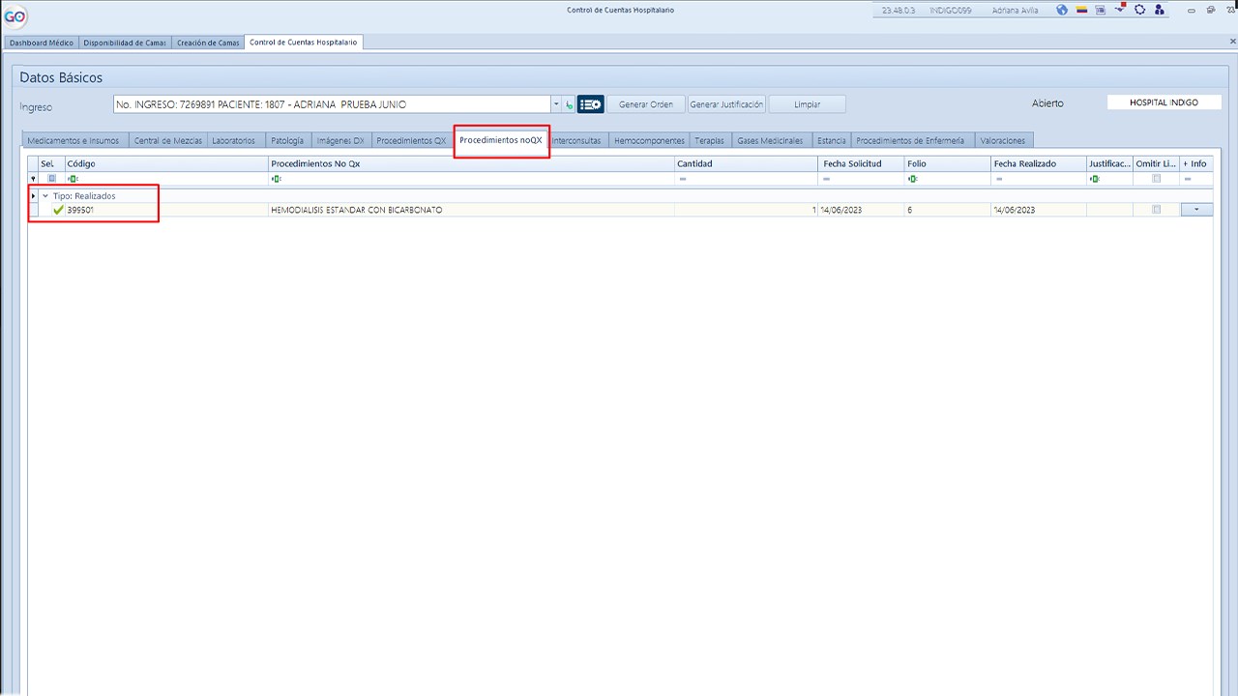Open Procedimientos de Enfermería tab
This screenshot has height=696, width=1238.
point(910,140)
